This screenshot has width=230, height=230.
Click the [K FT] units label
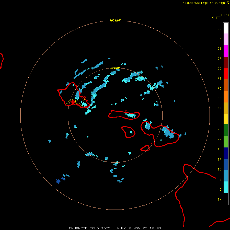point(216,18)
